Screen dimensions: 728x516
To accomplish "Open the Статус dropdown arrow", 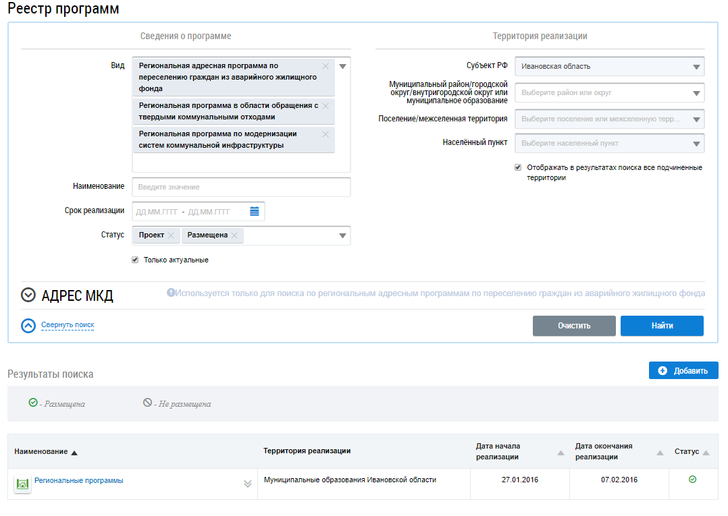I will point(342,235).
